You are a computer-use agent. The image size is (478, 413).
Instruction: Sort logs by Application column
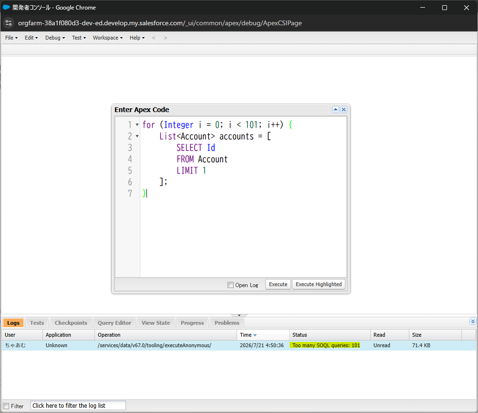69,335
